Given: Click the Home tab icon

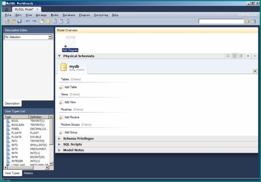Looking at the screenshot, I should tap(7, 10).
